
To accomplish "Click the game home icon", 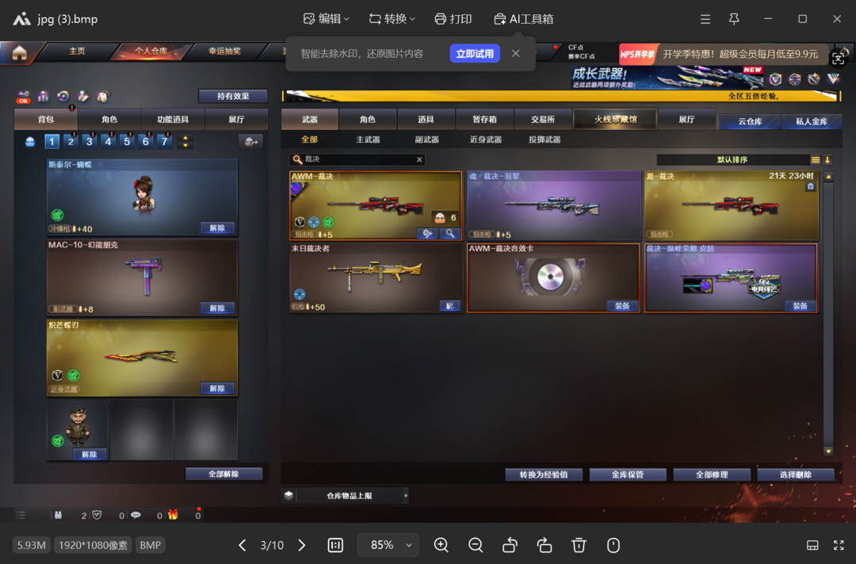I will [x=20, y=52].
